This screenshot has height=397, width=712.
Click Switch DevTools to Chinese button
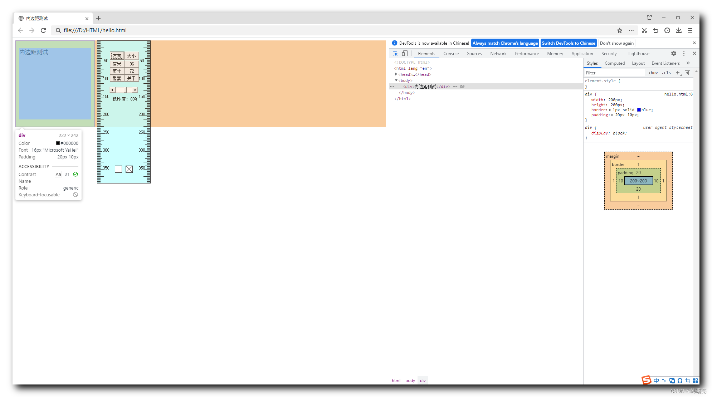(x=568, y=43)
